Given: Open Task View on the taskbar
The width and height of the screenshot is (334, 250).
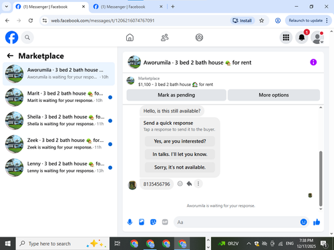Looking at the screenshot, I should (118, 243).
